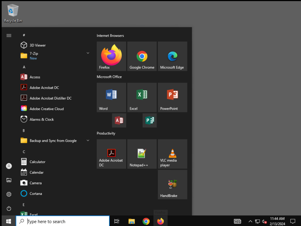Click the Productivity group title

(x=106, y=133)
